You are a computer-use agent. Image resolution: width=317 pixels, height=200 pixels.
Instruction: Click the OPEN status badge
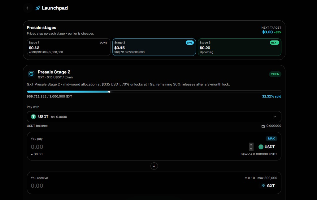pyautogui.click(x=275, y=74)
